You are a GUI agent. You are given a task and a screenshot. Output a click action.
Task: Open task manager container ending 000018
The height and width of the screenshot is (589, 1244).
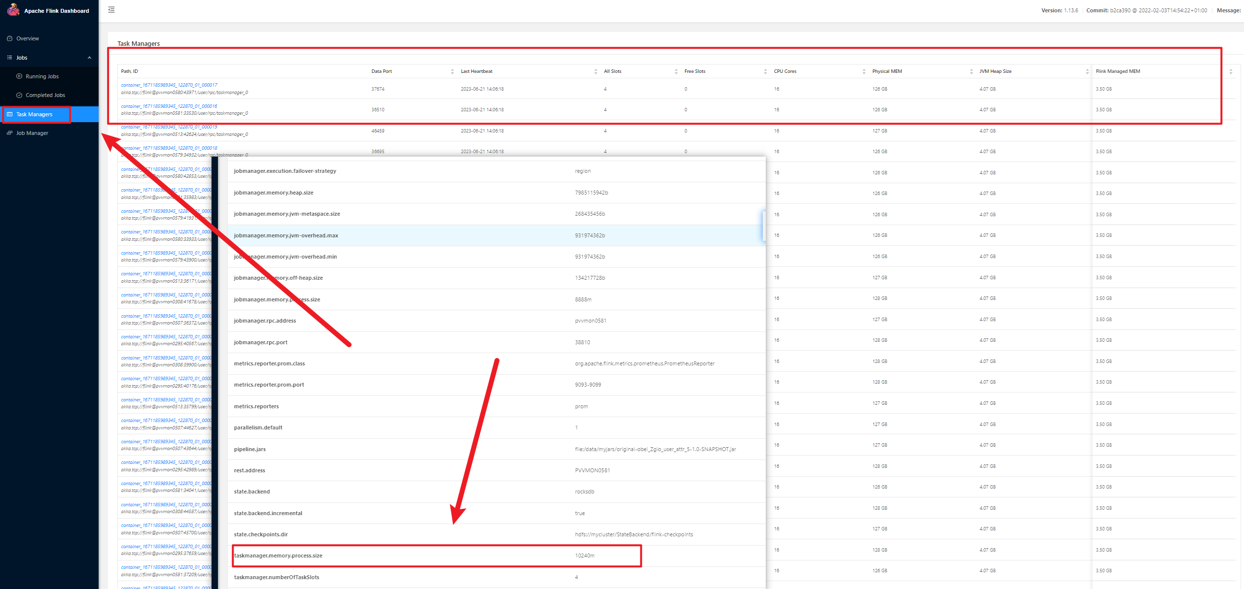(x=169, y=148)
